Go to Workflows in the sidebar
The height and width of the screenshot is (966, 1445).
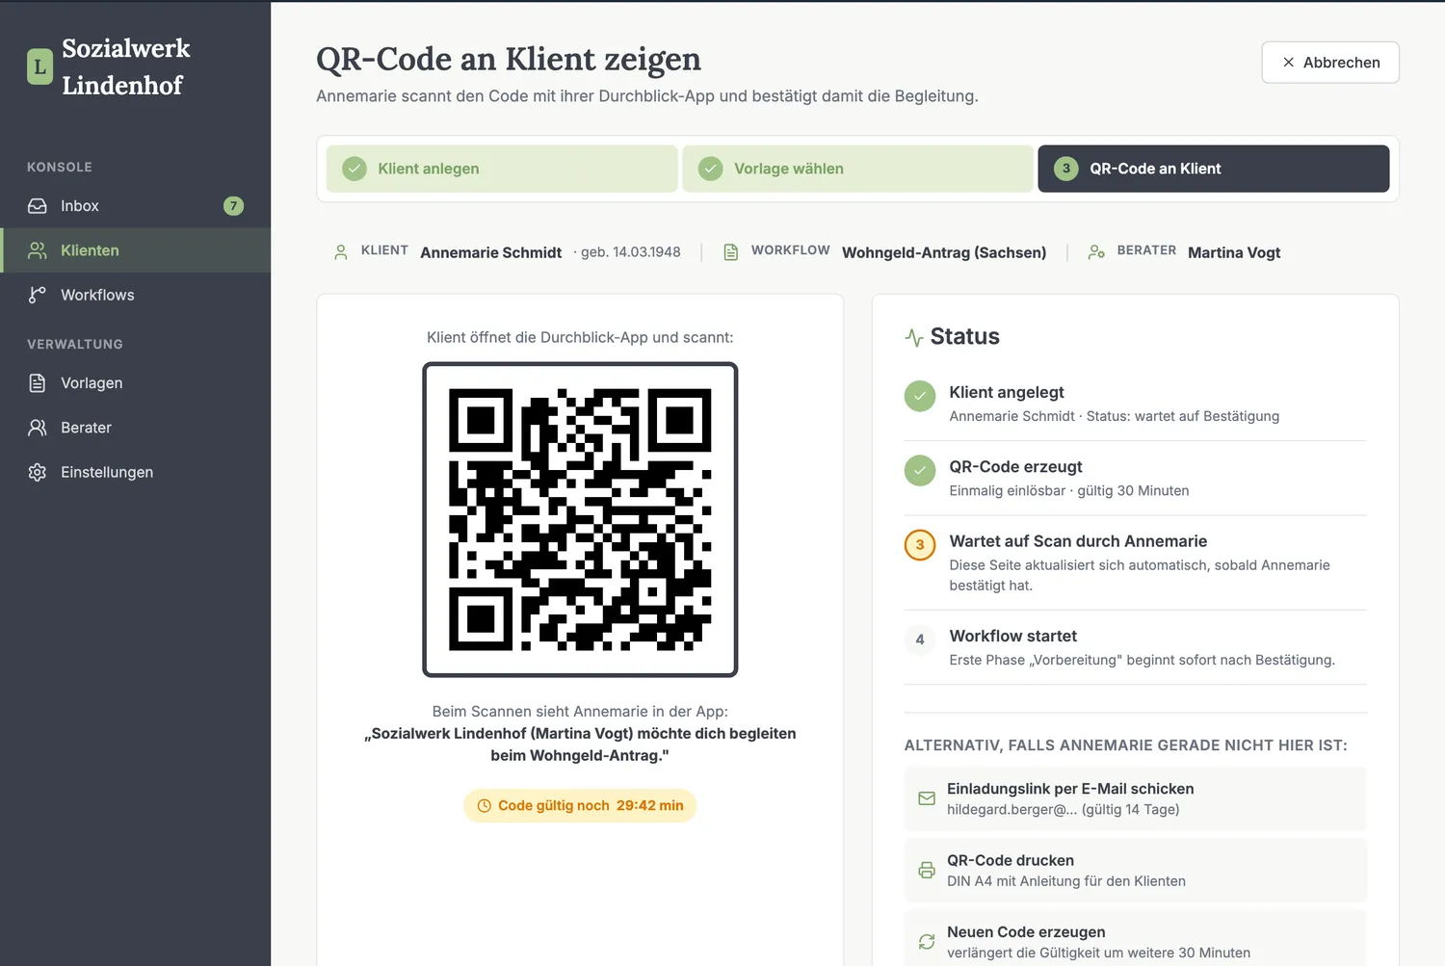click(136, 295)
